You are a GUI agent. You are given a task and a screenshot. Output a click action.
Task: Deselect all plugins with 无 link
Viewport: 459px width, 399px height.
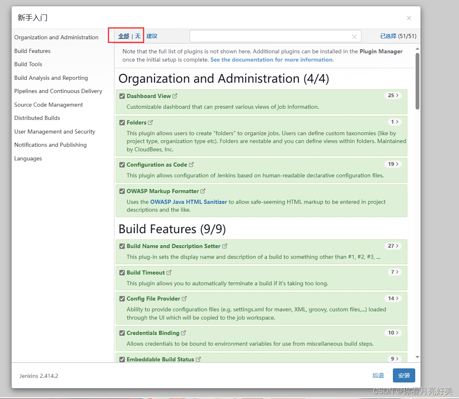[138, 36]
